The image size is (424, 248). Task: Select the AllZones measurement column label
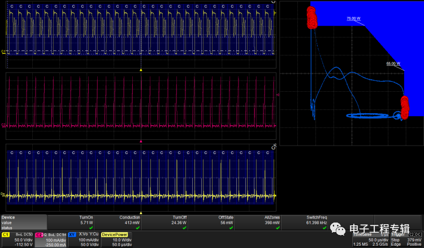272,217
